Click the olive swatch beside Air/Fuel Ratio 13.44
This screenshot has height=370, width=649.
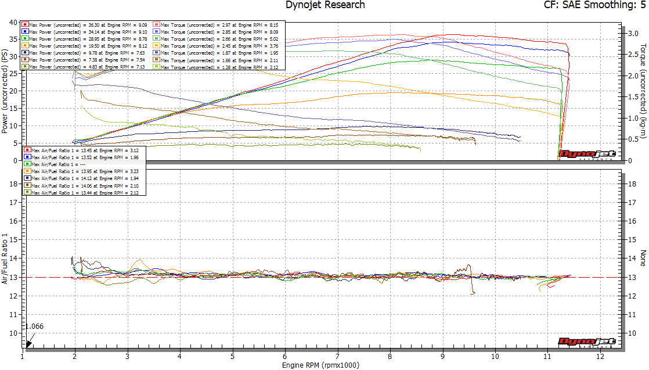click(x=27, y=193)
